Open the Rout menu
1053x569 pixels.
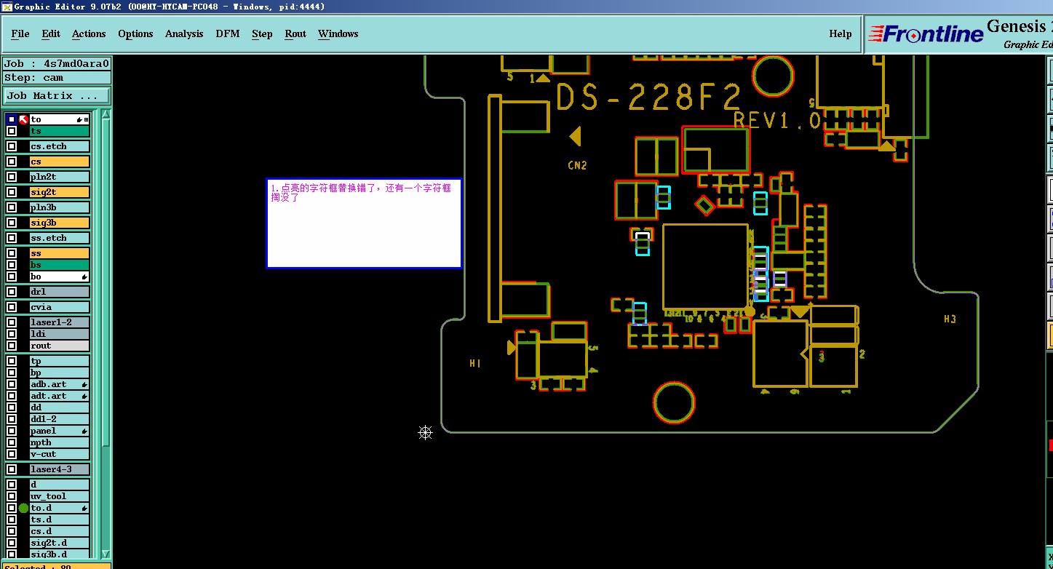295,33
